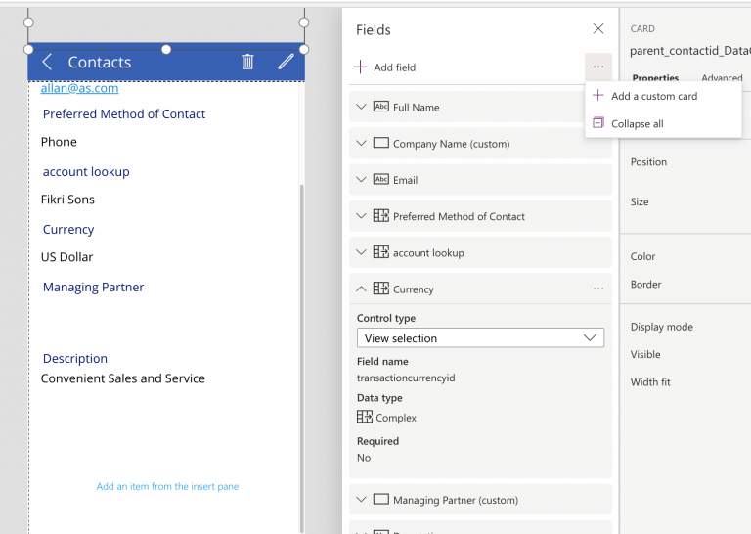The height and width of the screenshot is (534, 751).
Task: Choose Collapse all from the menu
Action: click(x=637, y=124)
